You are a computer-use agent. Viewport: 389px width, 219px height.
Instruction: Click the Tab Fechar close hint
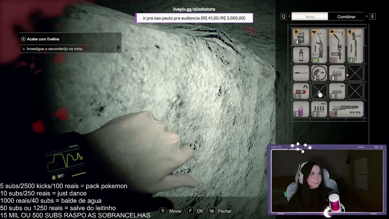tap(220, 211)
